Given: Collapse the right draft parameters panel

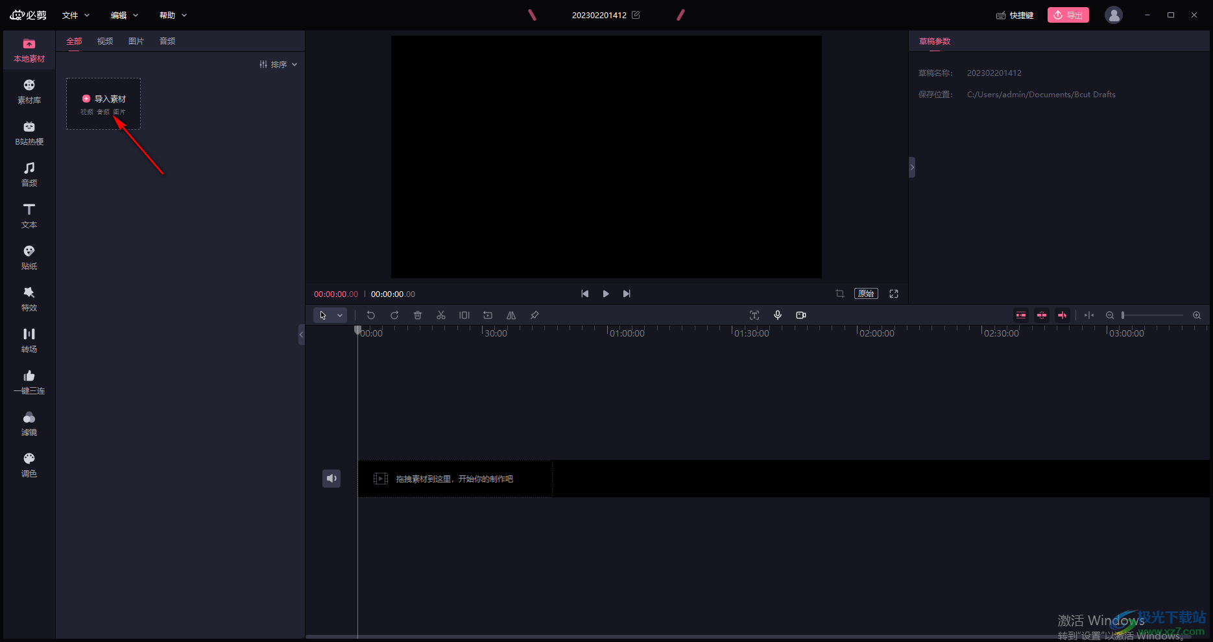Looking at the screenshot, I should point(912,167).
